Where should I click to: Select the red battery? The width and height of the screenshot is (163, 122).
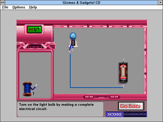point(123,73)
